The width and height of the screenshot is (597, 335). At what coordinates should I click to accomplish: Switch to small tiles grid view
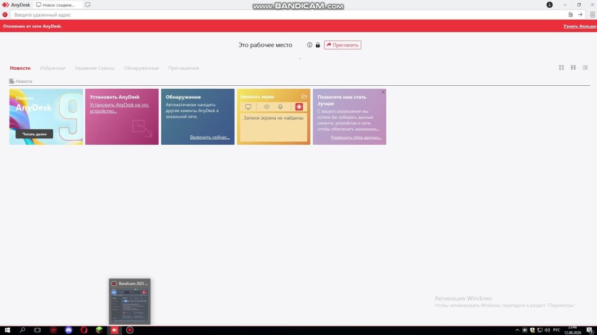(573, 68)
